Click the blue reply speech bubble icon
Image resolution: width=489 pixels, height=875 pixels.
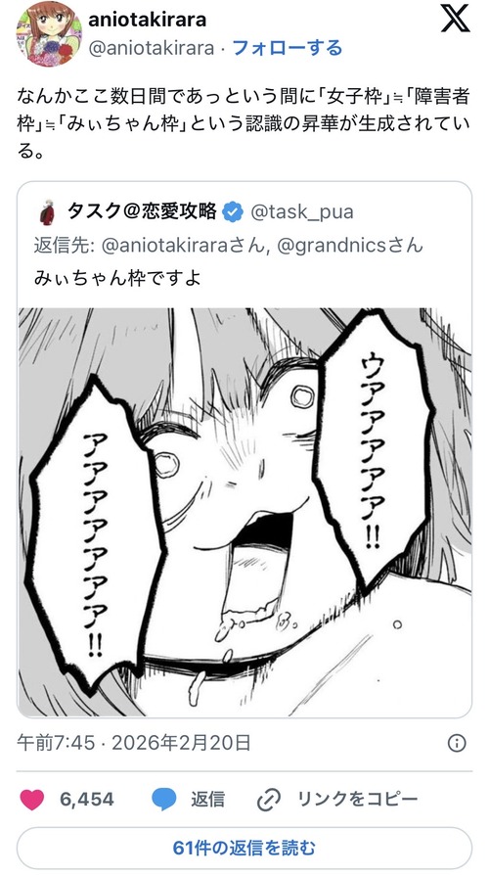click(164, 800)
